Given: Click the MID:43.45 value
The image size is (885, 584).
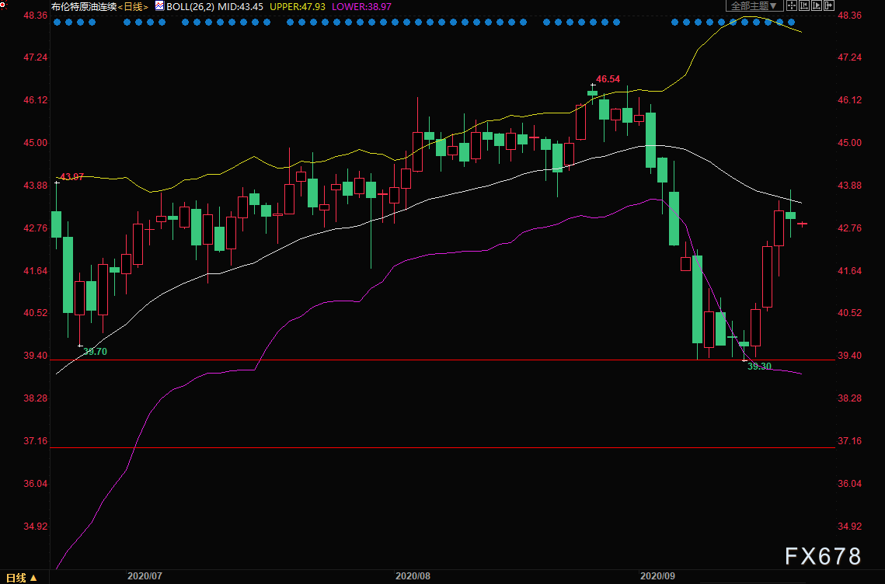Looking at the screenshot, I should coord(240,7).
